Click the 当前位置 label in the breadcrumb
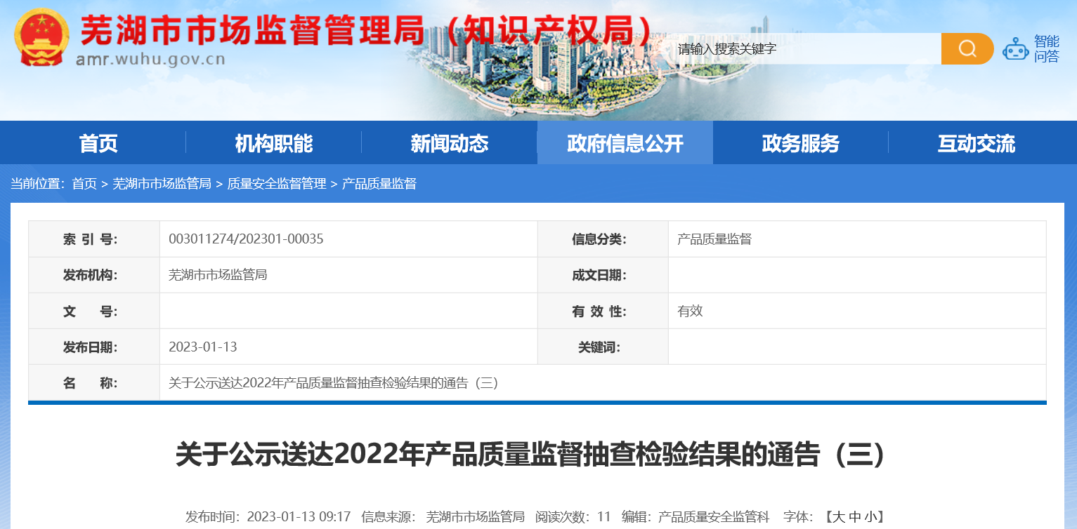The height and width of the screenshot is (529, 1077). 38,184
